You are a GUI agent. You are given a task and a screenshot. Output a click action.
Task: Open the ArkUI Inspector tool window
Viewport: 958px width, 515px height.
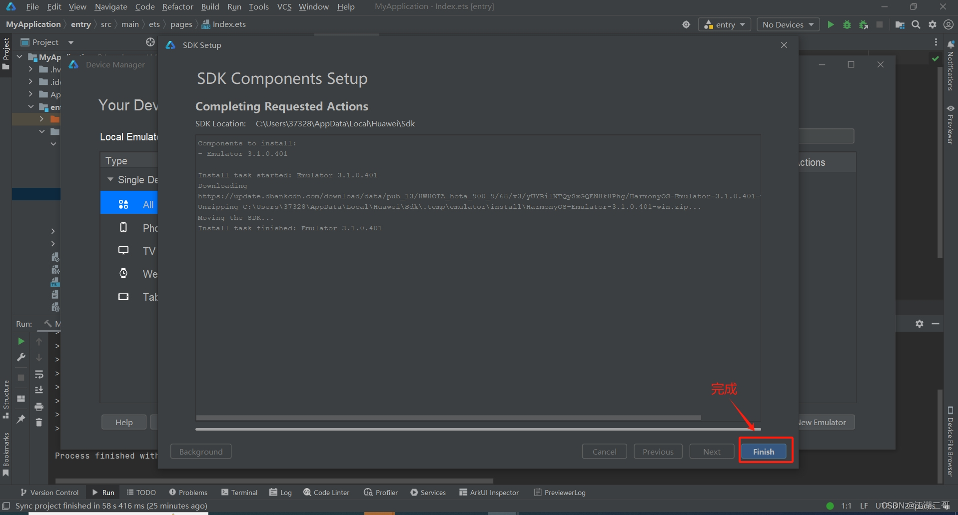click(x=489, y=493)
